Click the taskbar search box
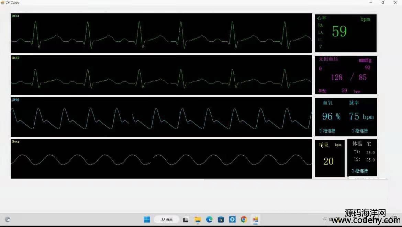The width and height of the screenshot is (402, 227). [167, 219]
